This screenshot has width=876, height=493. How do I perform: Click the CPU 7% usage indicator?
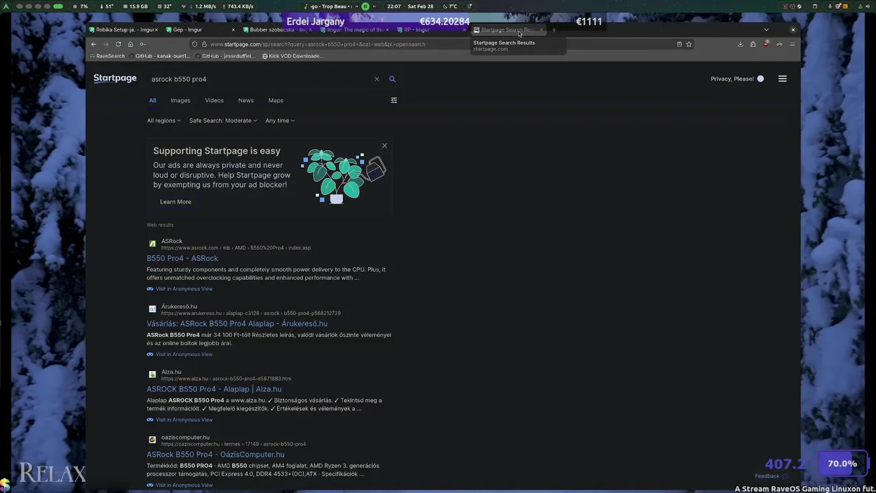tap(81, 6)
